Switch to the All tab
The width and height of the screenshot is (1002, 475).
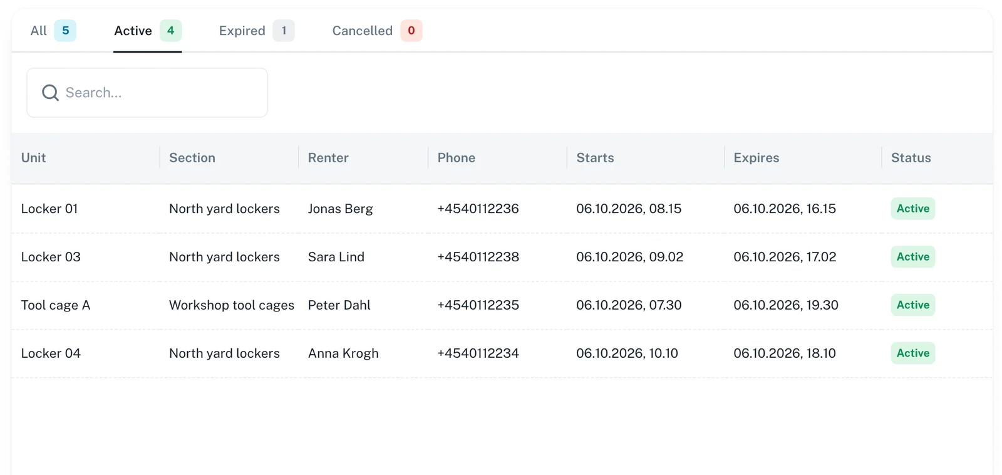tap(53, 31)
